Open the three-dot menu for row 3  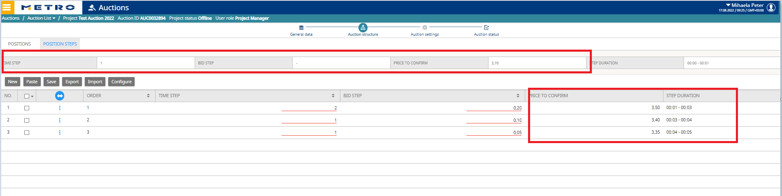(60, 132)
